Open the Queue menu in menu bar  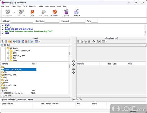tap(41, 6)
